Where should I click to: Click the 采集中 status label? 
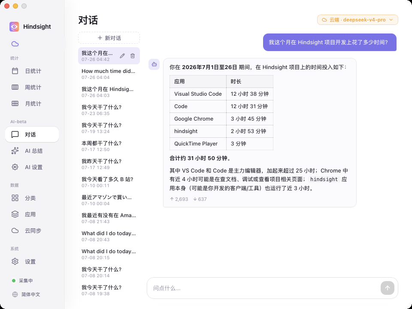26,281
